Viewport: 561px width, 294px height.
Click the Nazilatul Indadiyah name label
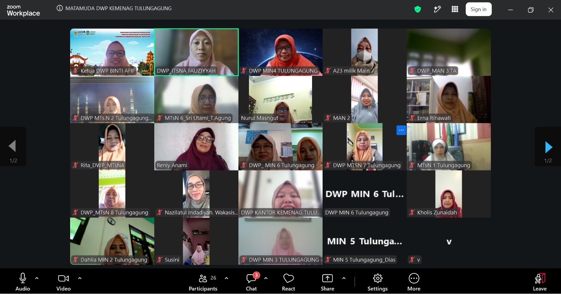[x=201, y=212]
